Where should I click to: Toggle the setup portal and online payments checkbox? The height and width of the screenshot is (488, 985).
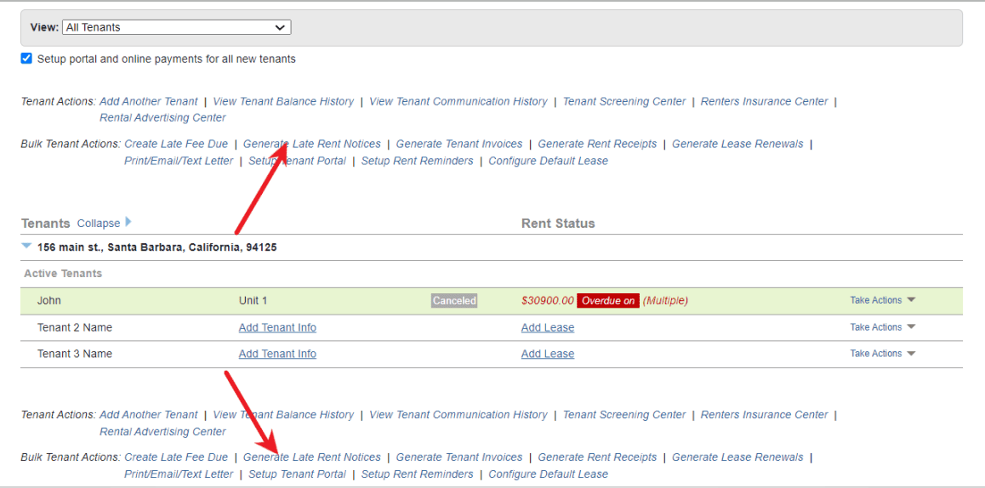[x=26, y=59]
